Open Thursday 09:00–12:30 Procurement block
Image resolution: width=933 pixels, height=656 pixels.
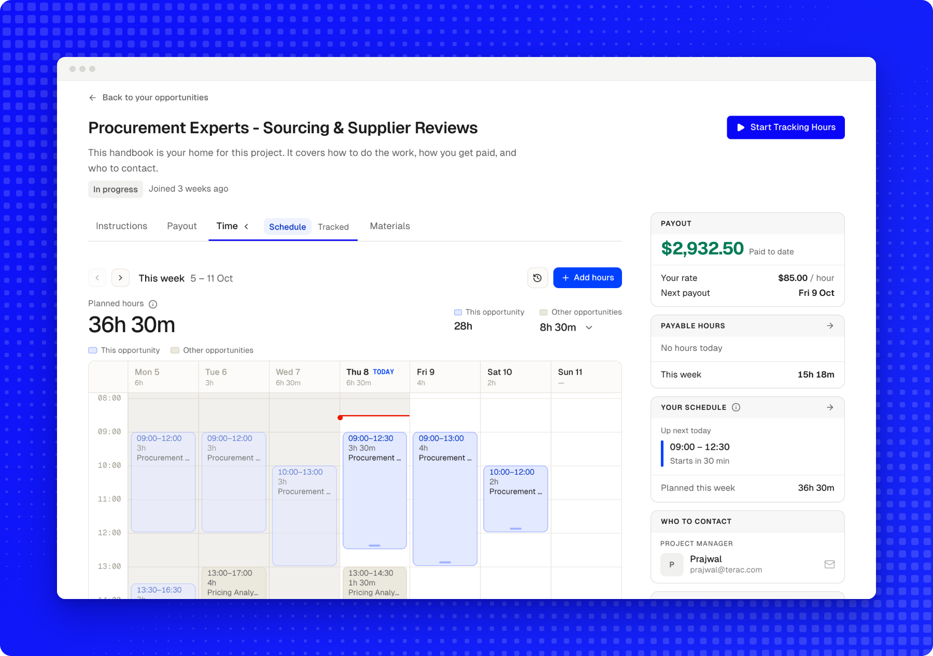[x=375, y=490]
